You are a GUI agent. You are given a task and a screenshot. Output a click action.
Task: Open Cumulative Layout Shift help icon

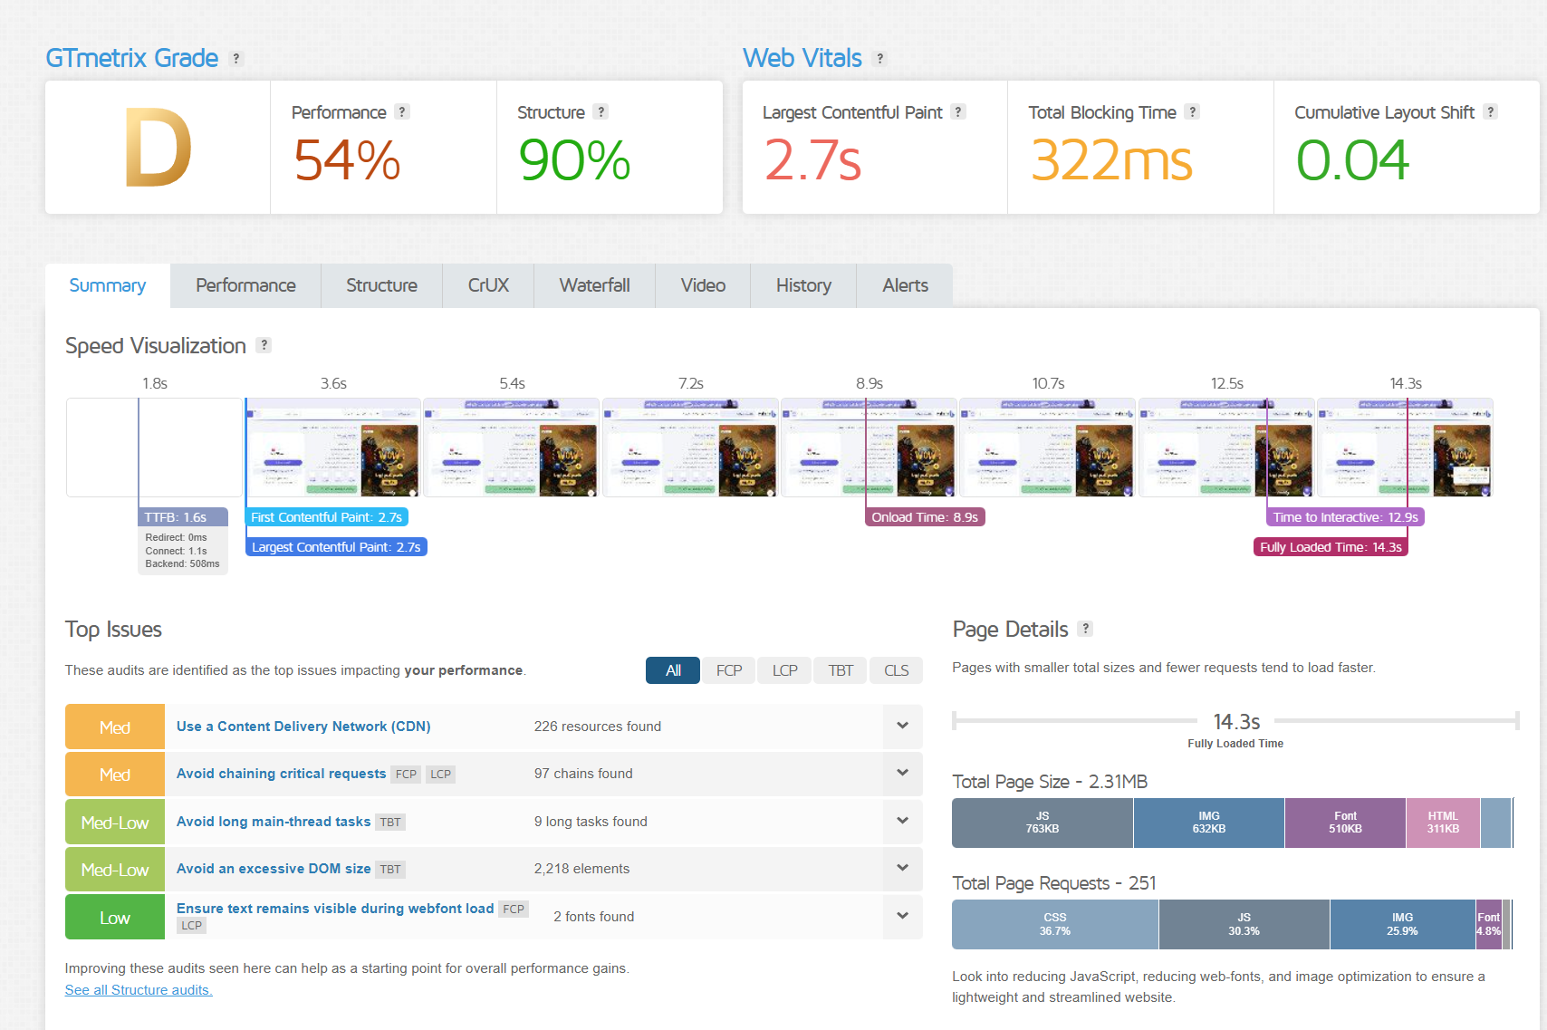pyautogui.click(x=1491, y=111)
